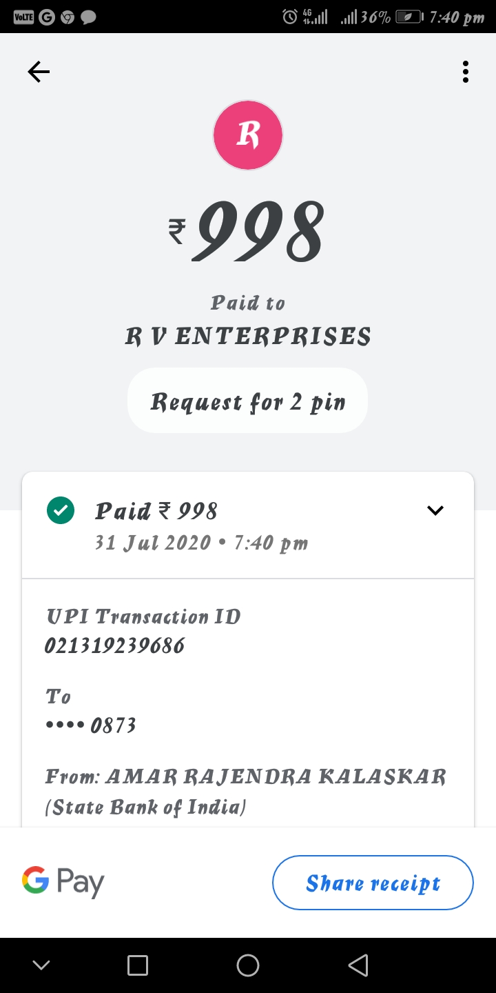Tap the Share receipt button

(x=373, y=883)
